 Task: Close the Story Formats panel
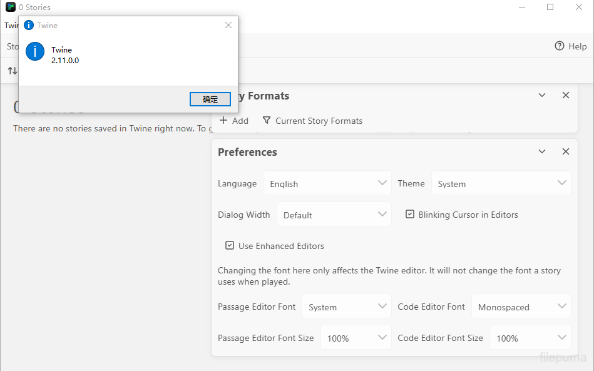point(566,96)
